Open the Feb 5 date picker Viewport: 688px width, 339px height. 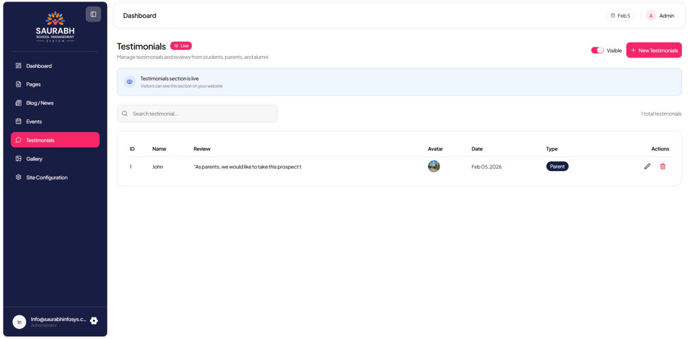(x=620, y=15)
